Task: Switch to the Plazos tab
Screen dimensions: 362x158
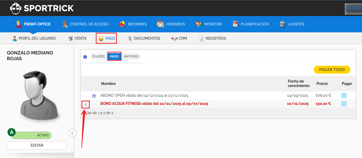Action: click(99, 57)
